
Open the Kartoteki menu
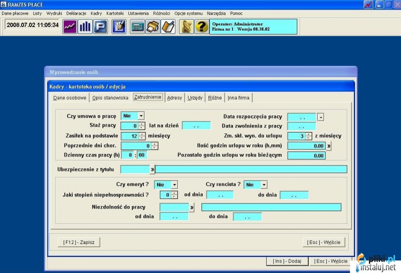click(115, 13)
